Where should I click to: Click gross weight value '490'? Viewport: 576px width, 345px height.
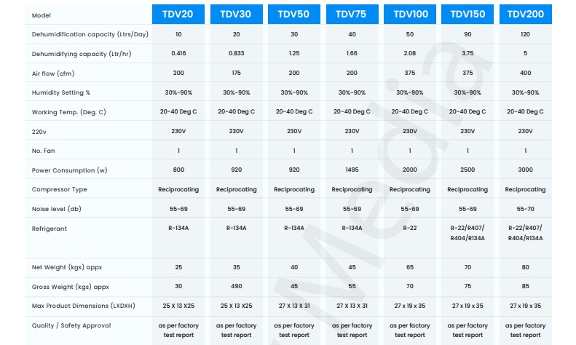[x=236, y=286]
